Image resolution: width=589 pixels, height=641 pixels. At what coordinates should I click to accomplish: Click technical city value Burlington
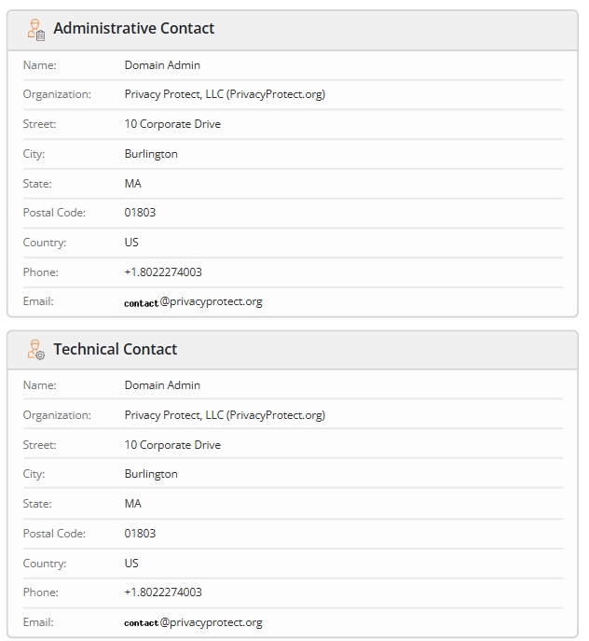coord(151,474)
